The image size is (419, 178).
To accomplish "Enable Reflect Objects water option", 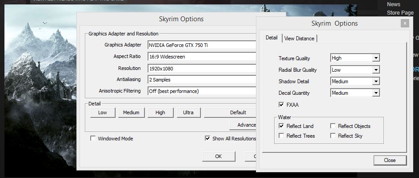I will point(333,126).
